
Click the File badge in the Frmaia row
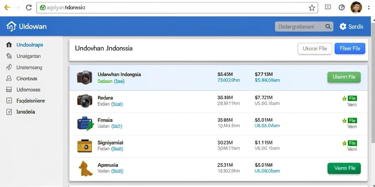(x=352, y=121)
